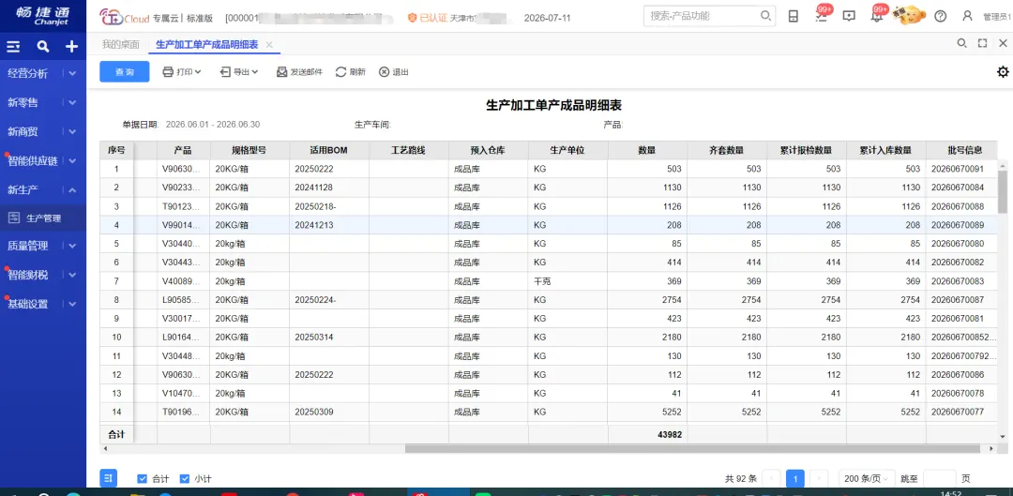The width and height of the screenshot is (1013, 496).
Task: Click the previous page arrow
Action: pos(771,478)
